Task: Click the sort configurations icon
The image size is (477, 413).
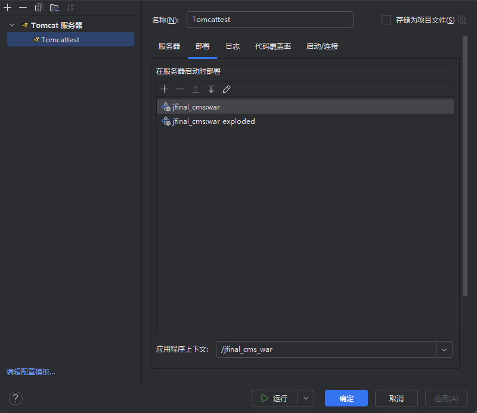Action: pyautogui.click(x=70, y=8)
